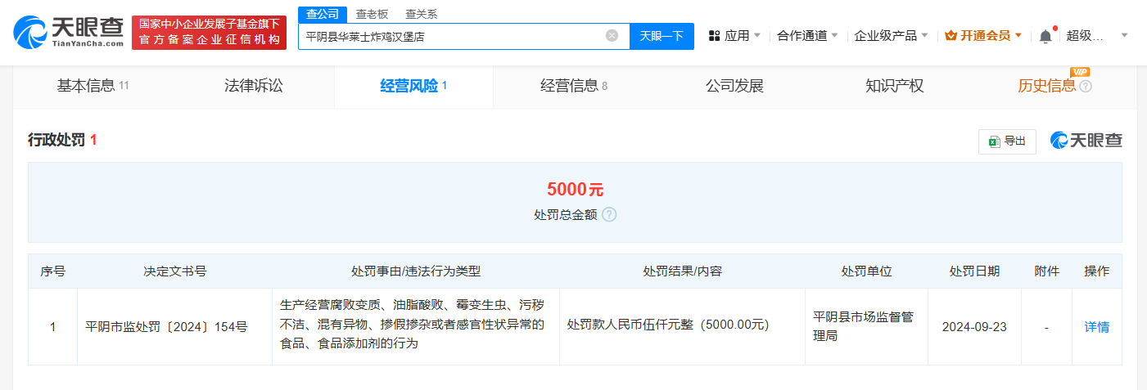Switch to the 经营风险 tab
Viewport: 1147px width, 390px height.
point(413,86)
